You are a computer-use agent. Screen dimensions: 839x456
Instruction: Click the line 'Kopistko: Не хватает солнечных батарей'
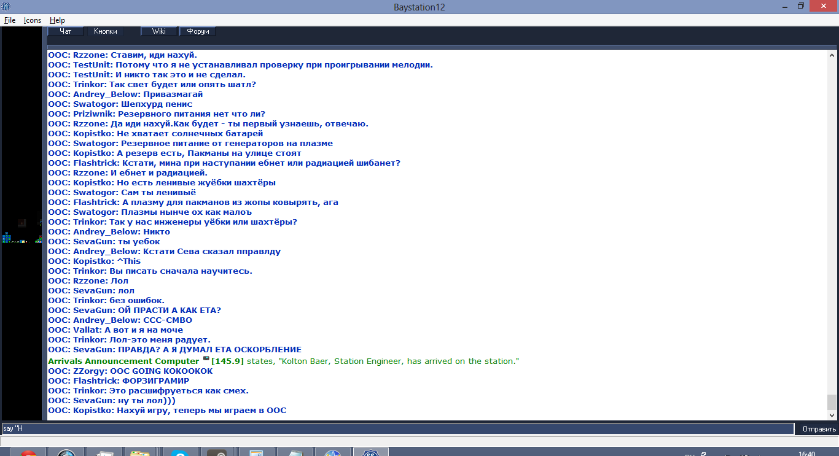point(155,134)
